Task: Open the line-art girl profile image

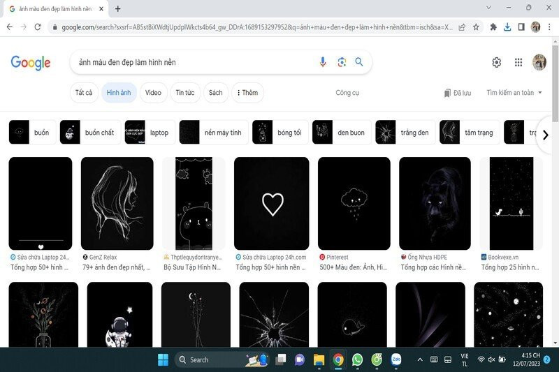Action: [117, 203]
